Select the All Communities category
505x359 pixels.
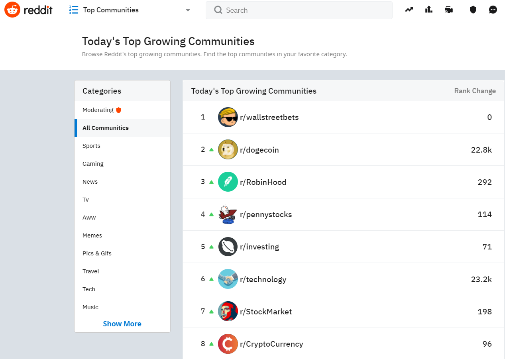click(x=106, y=128)
